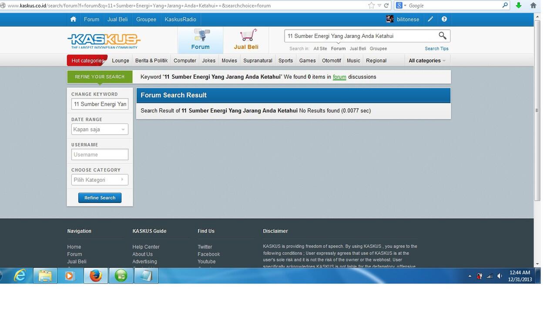Open the Games category

coord(307,60)
